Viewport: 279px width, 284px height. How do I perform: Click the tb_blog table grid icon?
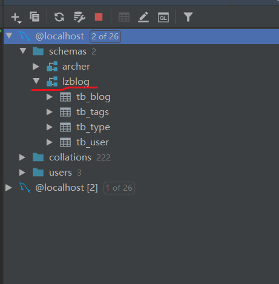point(65,97)
